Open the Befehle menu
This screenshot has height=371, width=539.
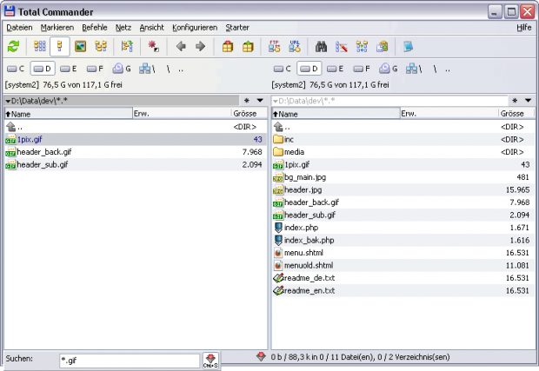95,28
